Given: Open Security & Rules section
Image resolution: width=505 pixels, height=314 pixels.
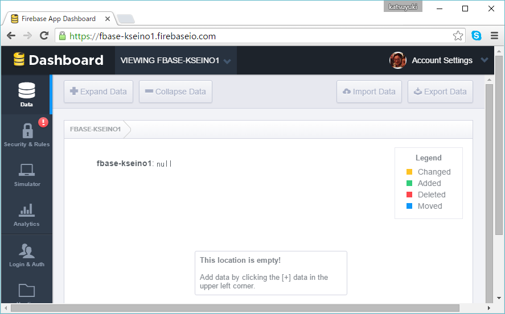Looking at the screenshot, I should coord(27,134).
